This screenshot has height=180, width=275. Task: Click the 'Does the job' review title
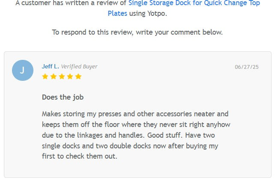(63, 97)
